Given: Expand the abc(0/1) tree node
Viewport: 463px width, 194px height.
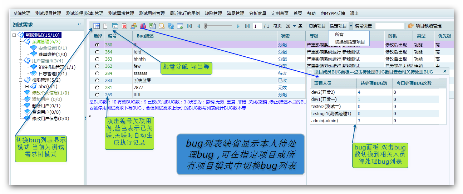Looking at the screenshot, I should (27, 86).
